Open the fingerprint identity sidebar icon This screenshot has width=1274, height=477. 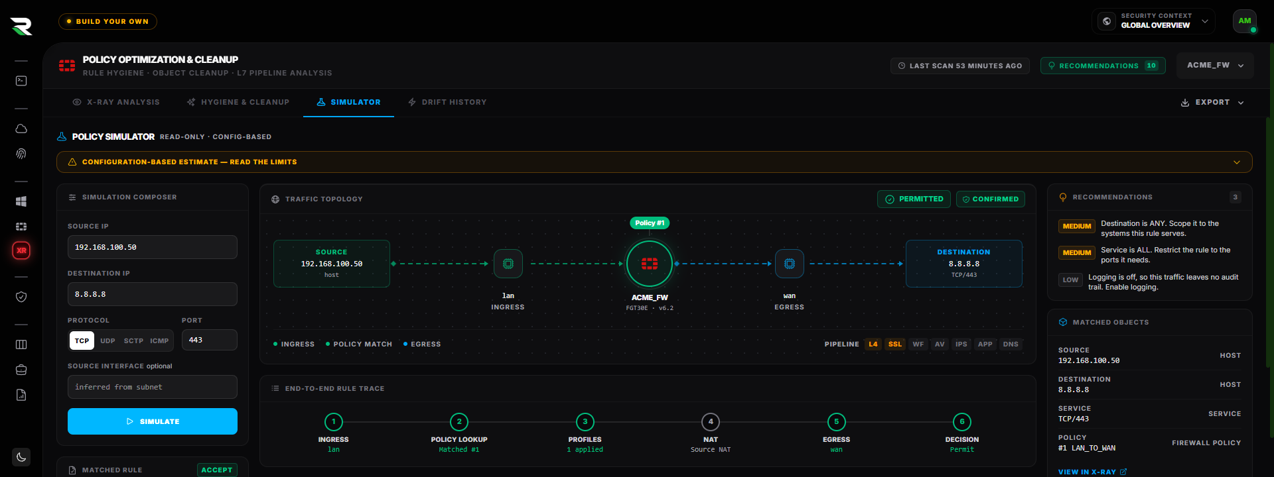click(x=21, y=154)
